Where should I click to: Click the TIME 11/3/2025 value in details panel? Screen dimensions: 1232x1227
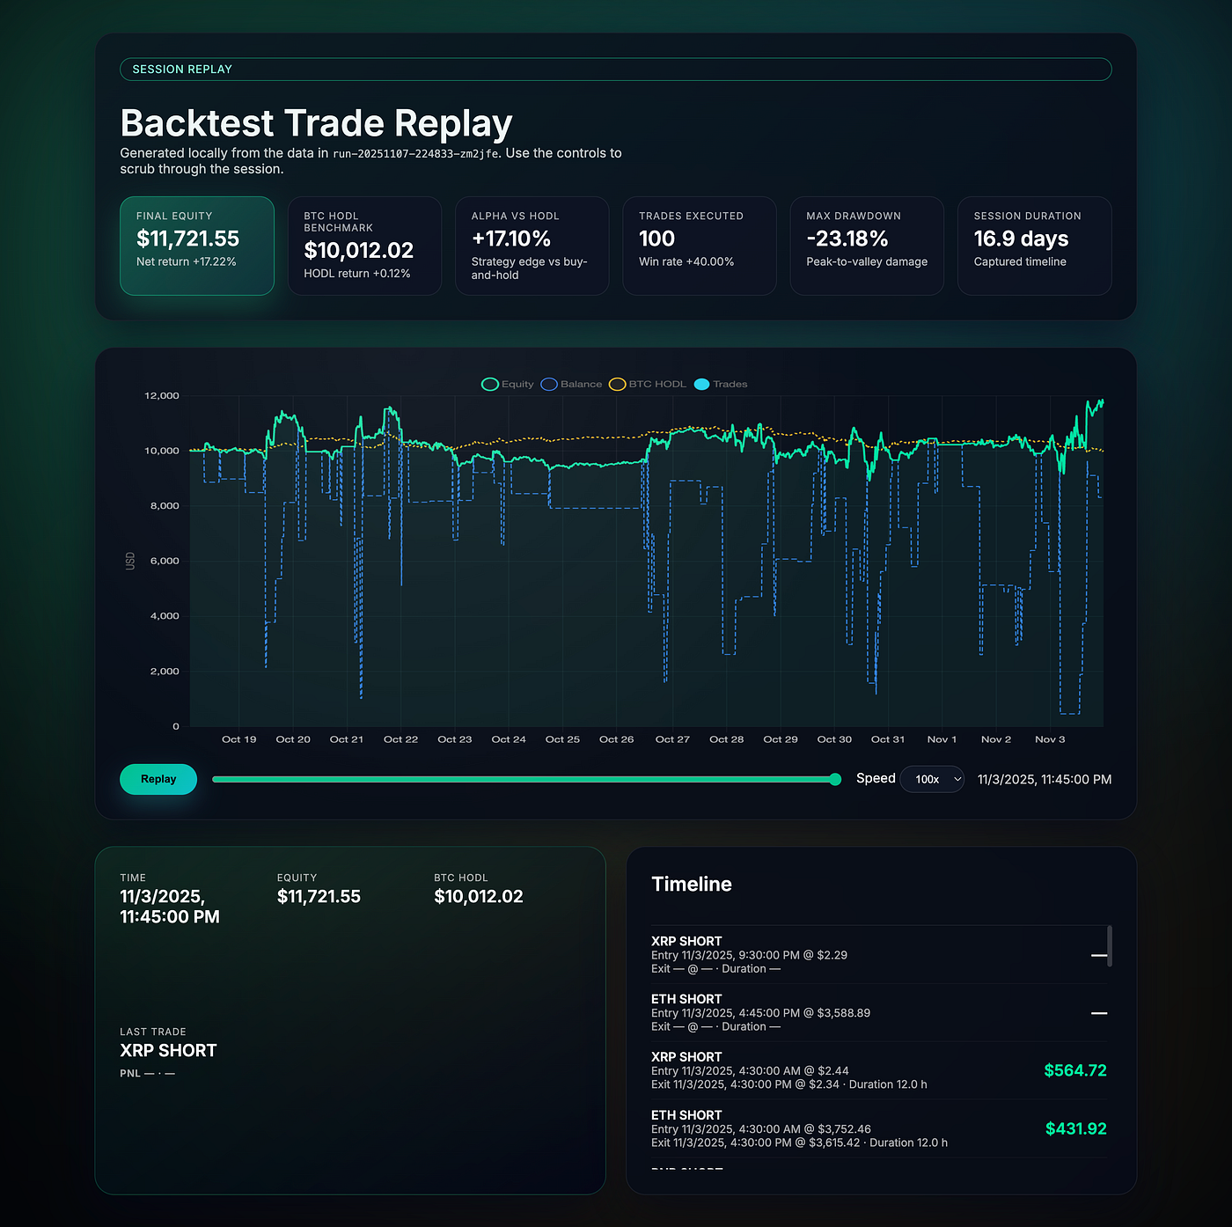[x=170, y=907]
